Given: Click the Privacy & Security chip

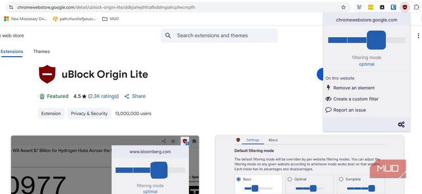Looking at the screenshot, I should 89,113.
